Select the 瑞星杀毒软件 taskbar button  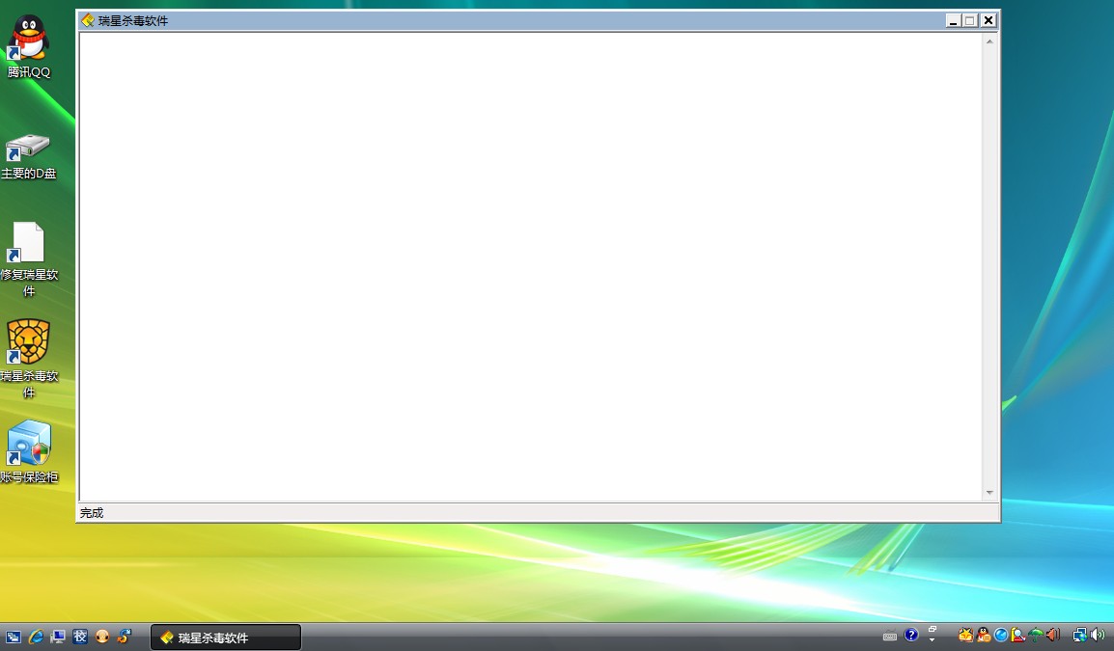(226, 637)
